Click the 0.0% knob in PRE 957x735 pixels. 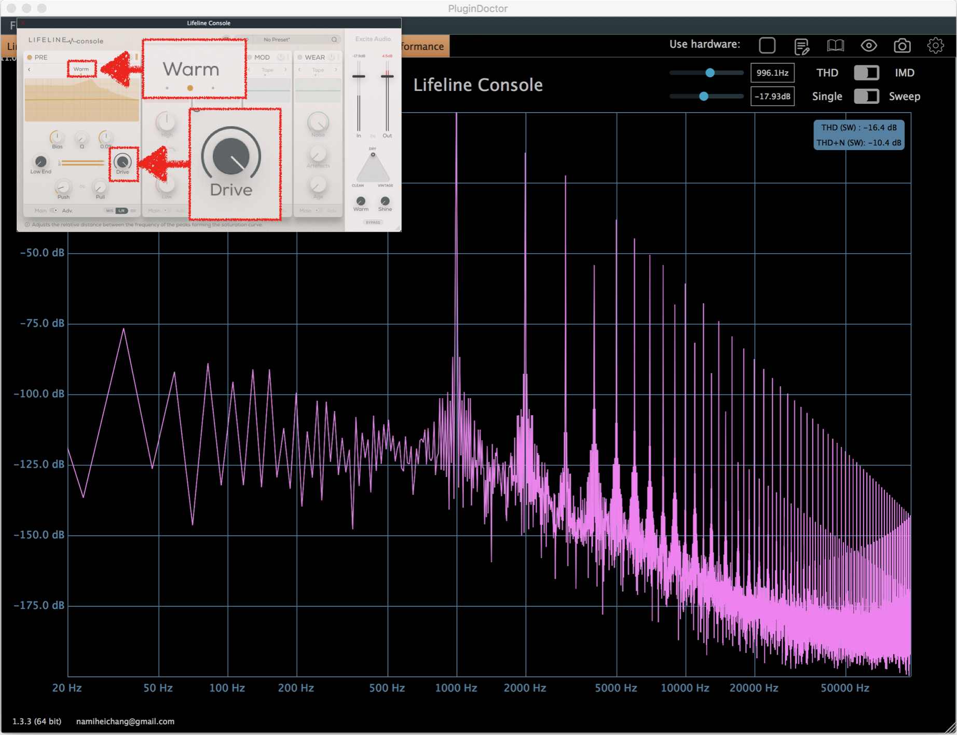click(x=105, y=137)
